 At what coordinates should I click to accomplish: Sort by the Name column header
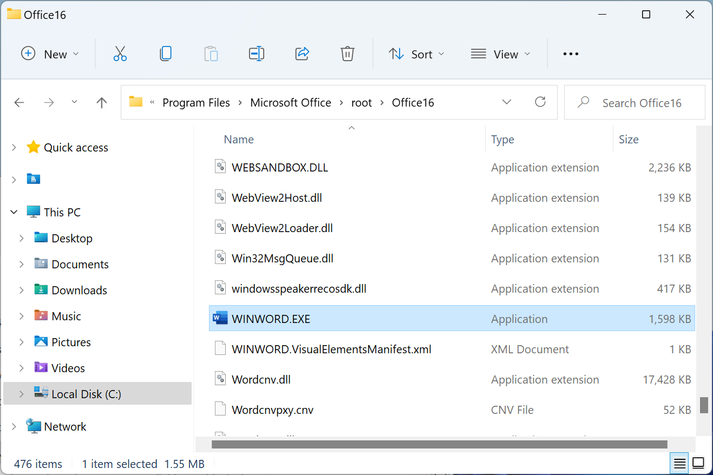tap(239, 139)
